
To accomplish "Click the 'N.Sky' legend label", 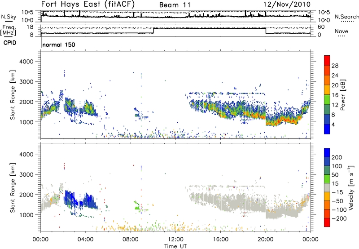I will click(9, 17).
